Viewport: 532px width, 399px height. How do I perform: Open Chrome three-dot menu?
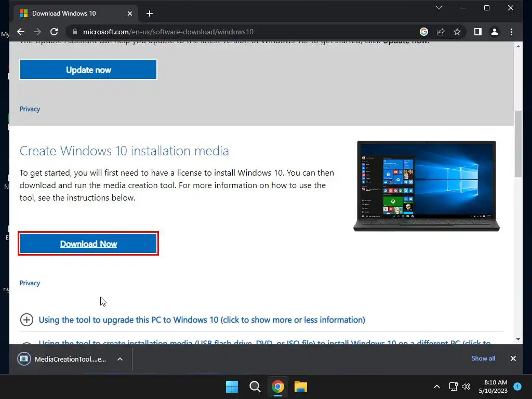point(511,32)
